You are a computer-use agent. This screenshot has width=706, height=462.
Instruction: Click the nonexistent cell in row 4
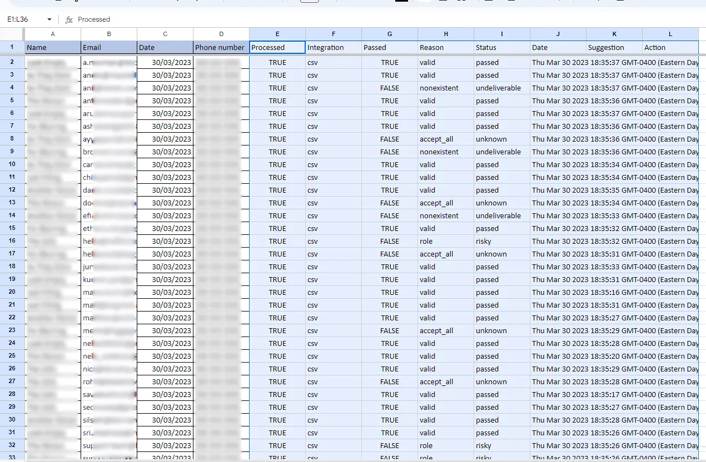point(446,88)
